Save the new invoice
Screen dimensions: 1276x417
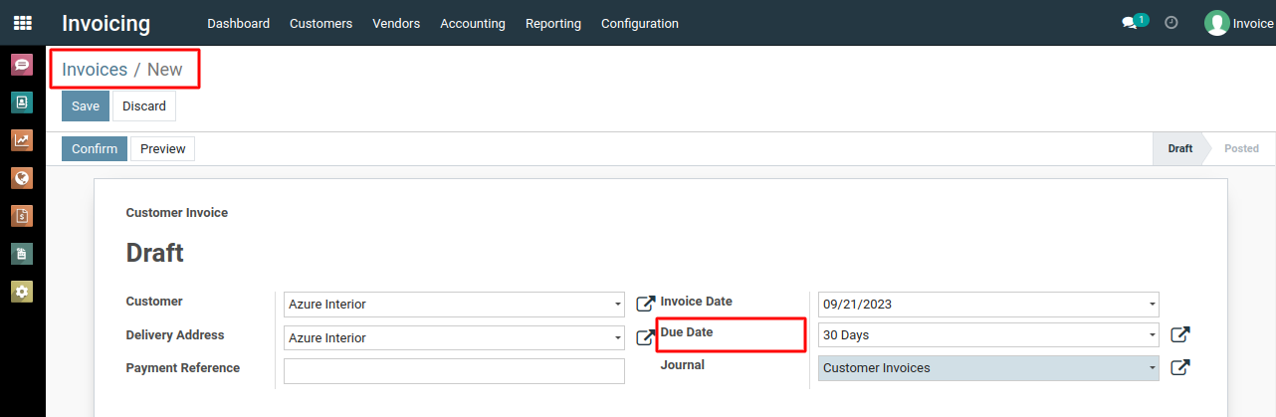(x=86, y=106)
